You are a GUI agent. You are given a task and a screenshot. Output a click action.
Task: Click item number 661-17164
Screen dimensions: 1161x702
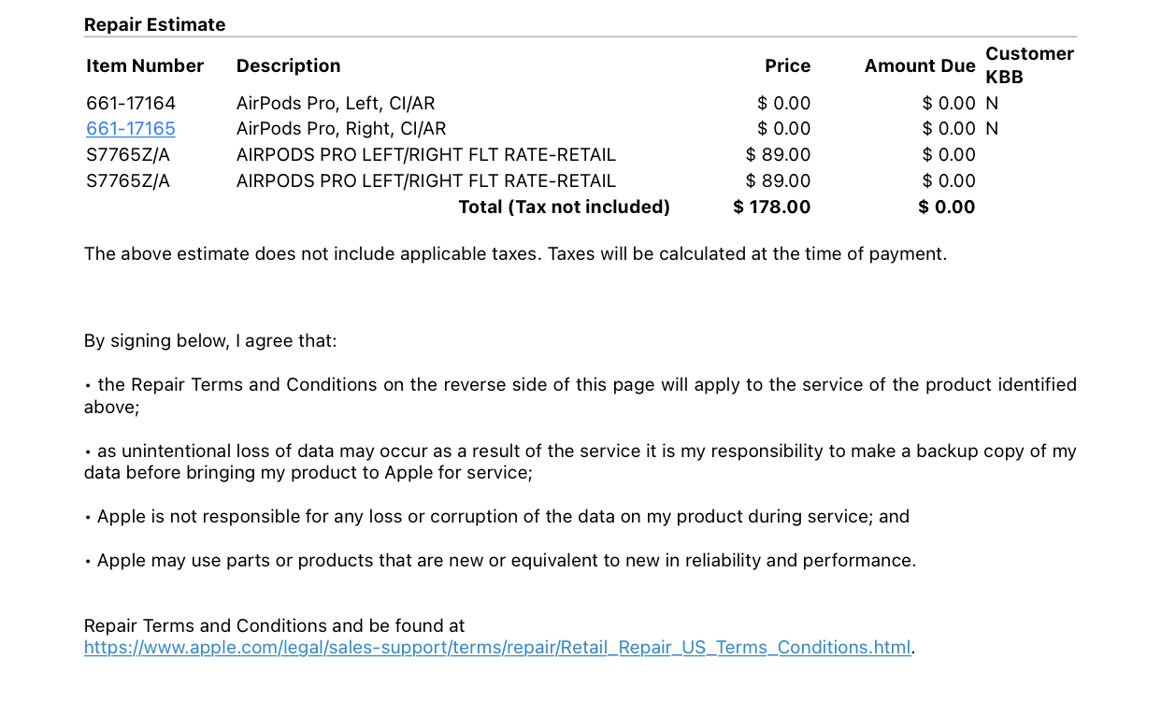pyautogui.click(x=131, y=103)
